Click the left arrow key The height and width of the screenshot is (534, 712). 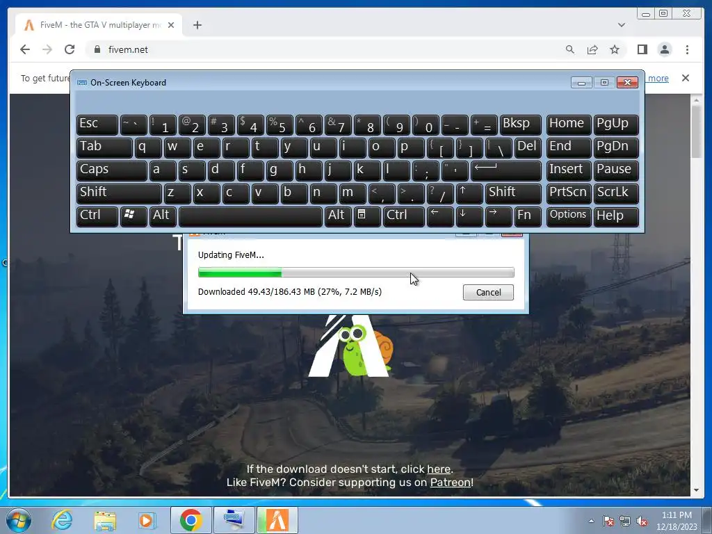440,216
